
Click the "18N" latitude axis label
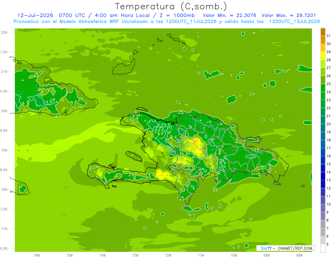(5, 189)
